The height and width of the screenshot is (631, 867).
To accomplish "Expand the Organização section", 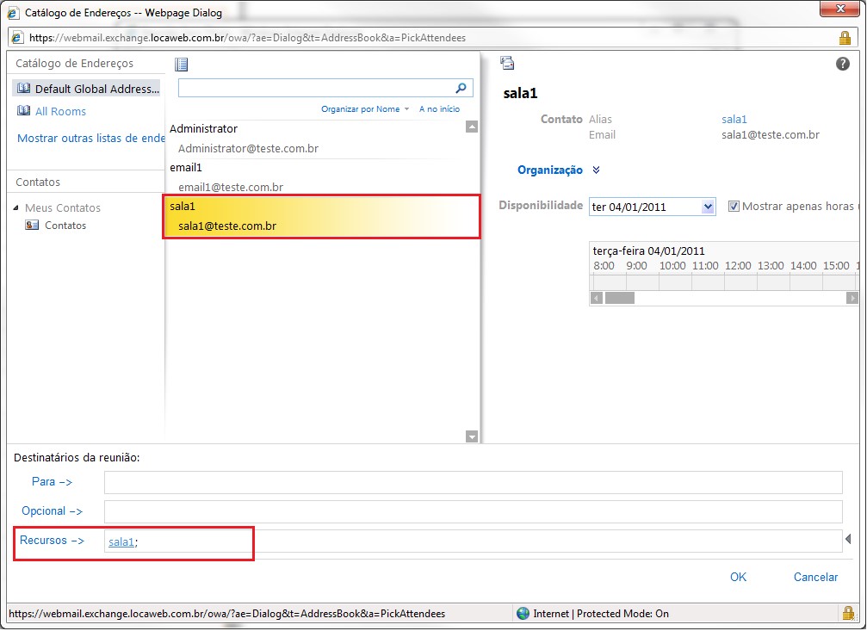I will (595, 170).
